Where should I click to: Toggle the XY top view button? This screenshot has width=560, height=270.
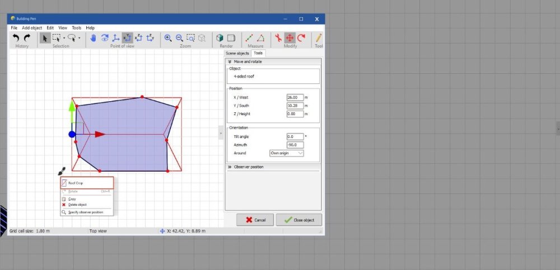127,38
